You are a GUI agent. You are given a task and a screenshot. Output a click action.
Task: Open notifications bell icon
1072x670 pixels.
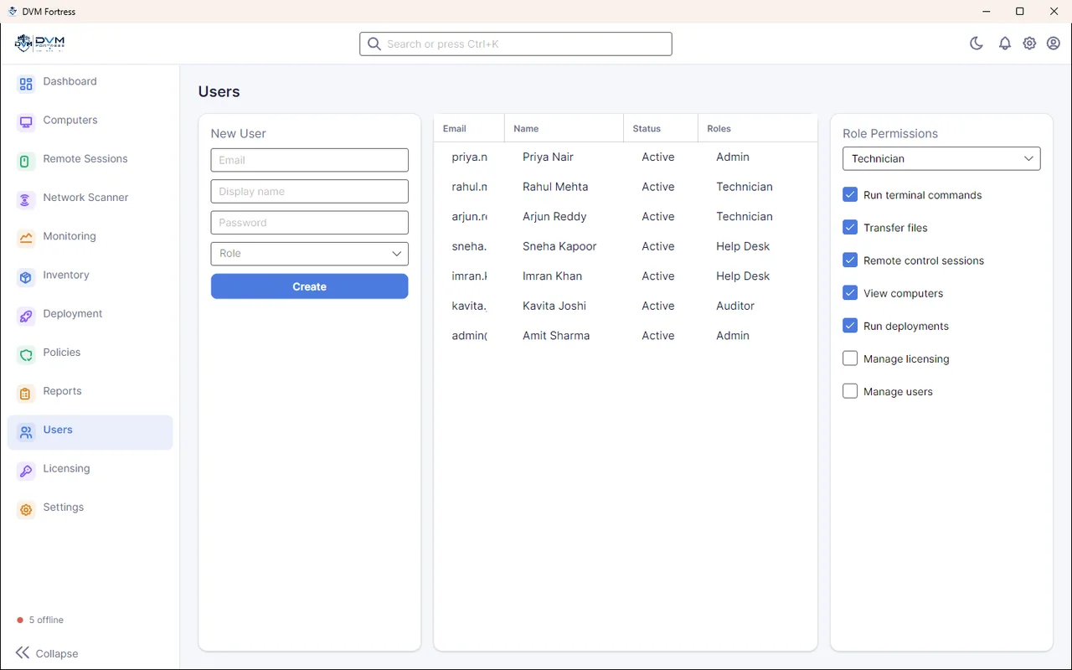pyautogui.click(x=1005, y=44)
